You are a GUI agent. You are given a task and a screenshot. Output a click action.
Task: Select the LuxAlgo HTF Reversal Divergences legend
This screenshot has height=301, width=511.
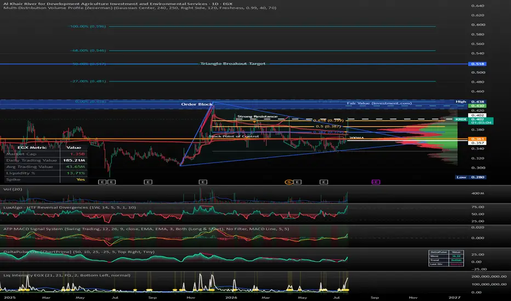tap(70, 207)
